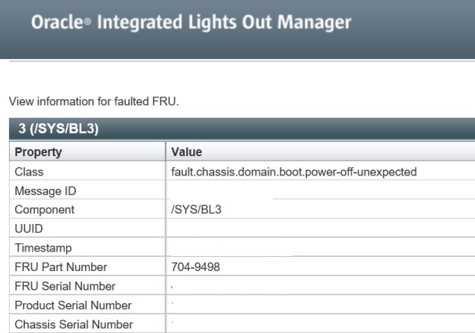Click the Chassis Serial Number label
The height and width of the screenshot is (333, 475).
tap(74, 324)
